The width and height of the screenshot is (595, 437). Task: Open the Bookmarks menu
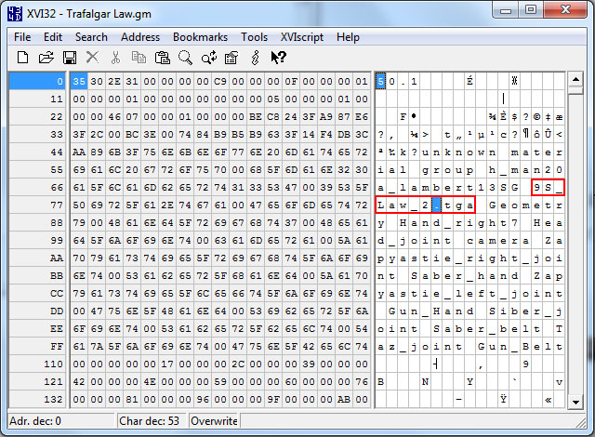click(200, 37)
